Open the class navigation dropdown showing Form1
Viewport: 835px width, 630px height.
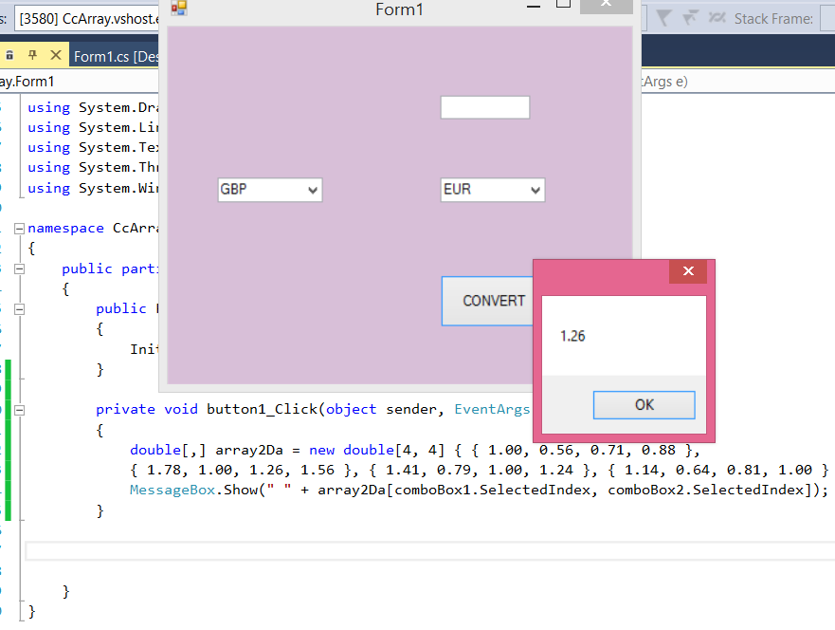point(80,82)
